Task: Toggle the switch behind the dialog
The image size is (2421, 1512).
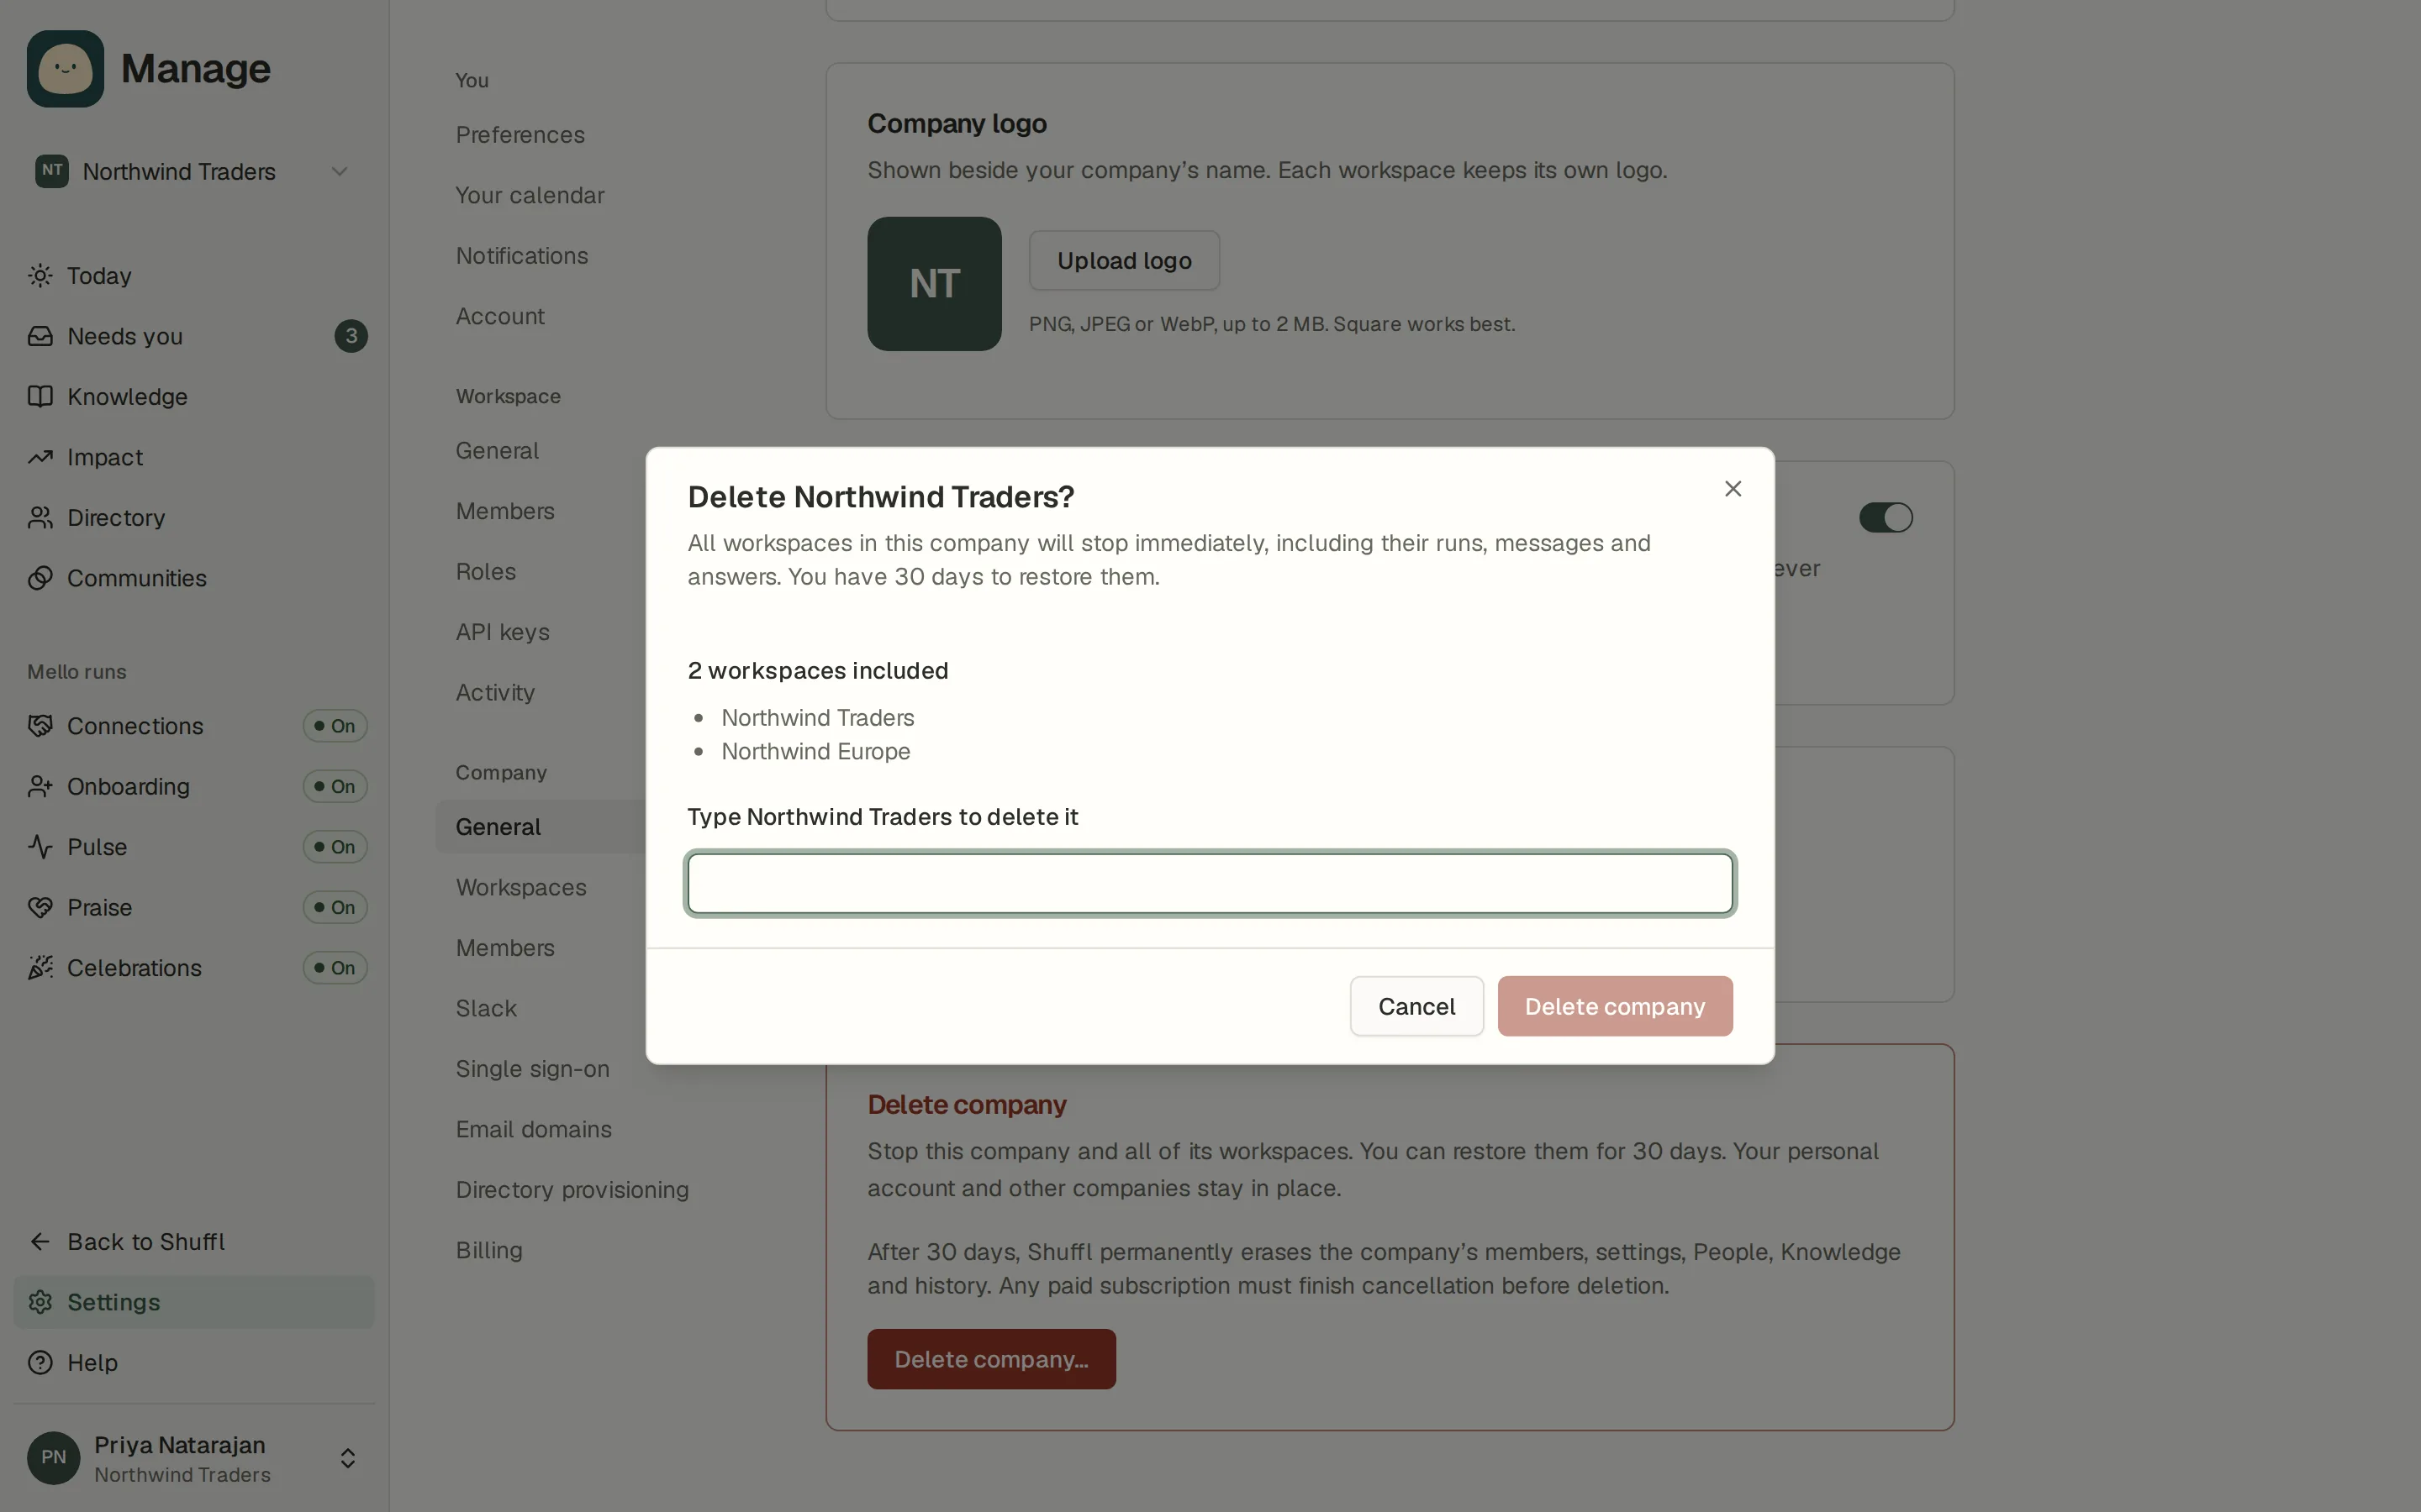Action: (x=1885, y=517)
